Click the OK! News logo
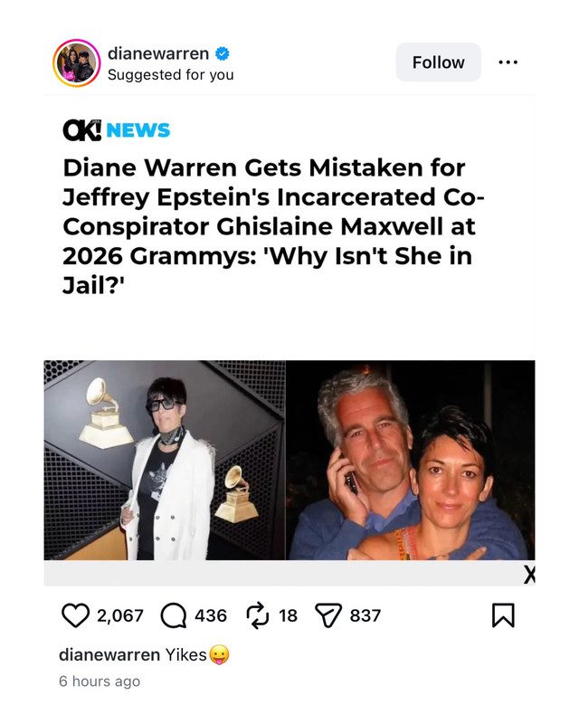The image size is (579, 724). (116, 130)
